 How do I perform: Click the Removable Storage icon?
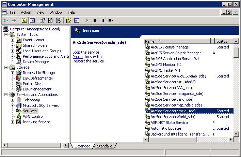(x=19, y=73)
